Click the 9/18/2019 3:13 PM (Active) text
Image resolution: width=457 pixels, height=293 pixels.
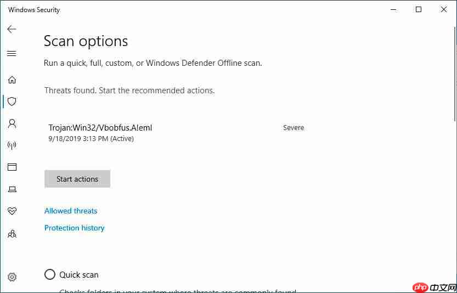pyautogui.click(x=91, y=138)
